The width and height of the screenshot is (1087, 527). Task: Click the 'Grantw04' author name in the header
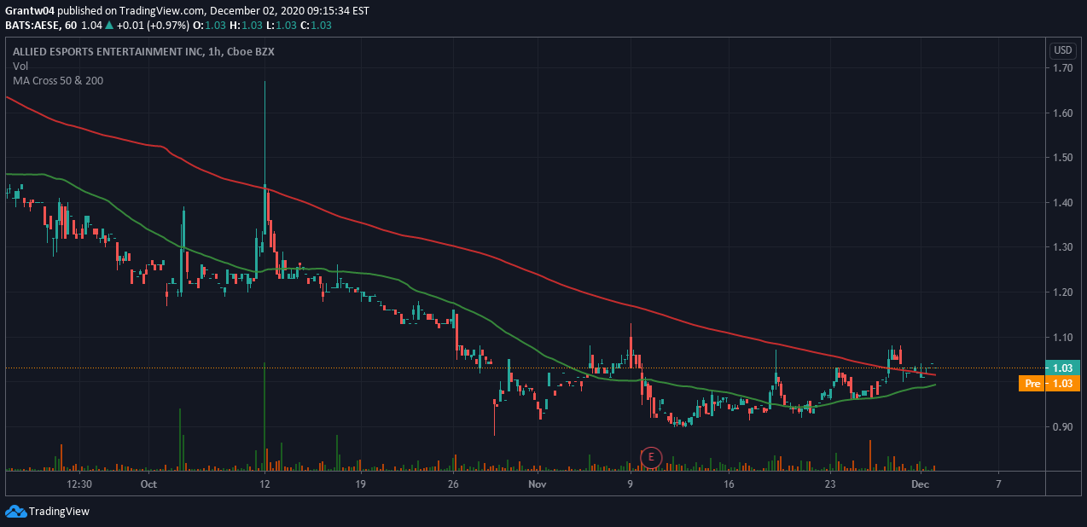pyautogui.click(x=31, y=11)
